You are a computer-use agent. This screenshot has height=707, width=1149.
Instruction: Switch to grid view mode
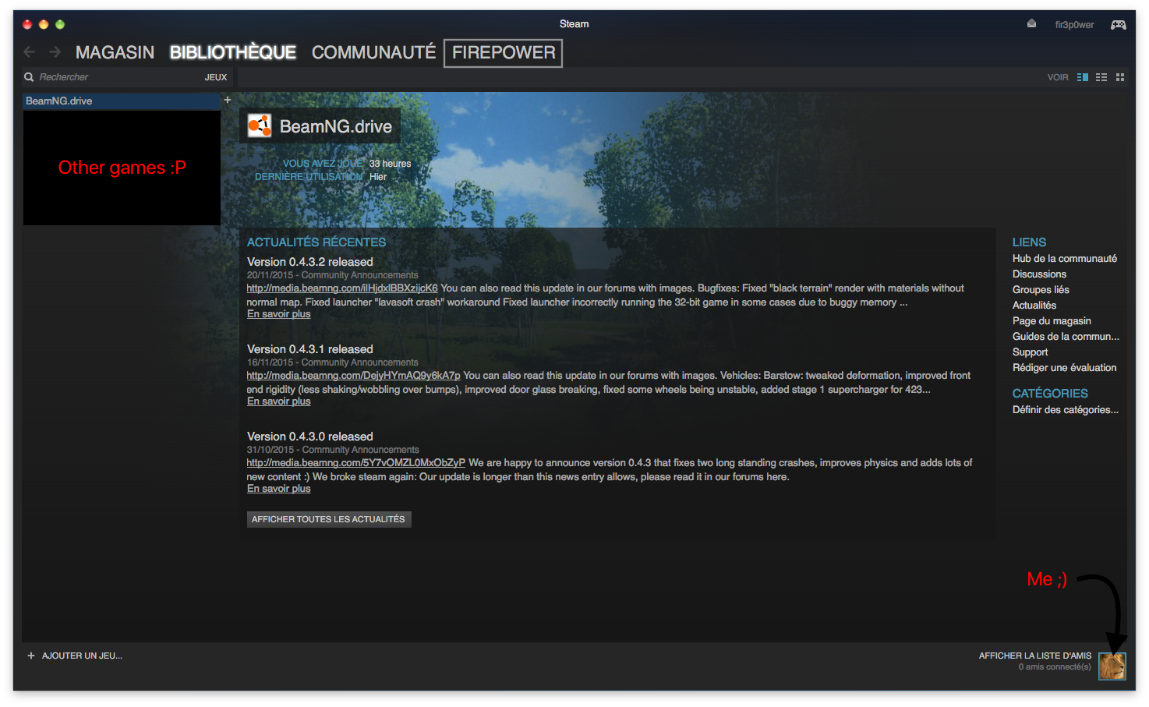click(1120, 77)
